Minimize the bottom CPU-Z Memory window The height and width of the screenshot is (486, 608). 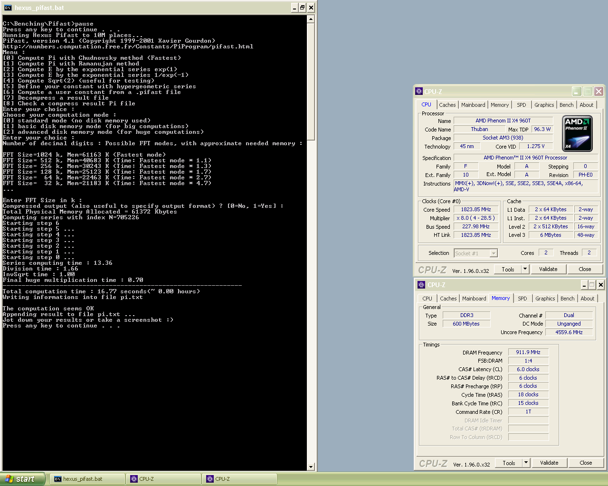coord(585,285)
